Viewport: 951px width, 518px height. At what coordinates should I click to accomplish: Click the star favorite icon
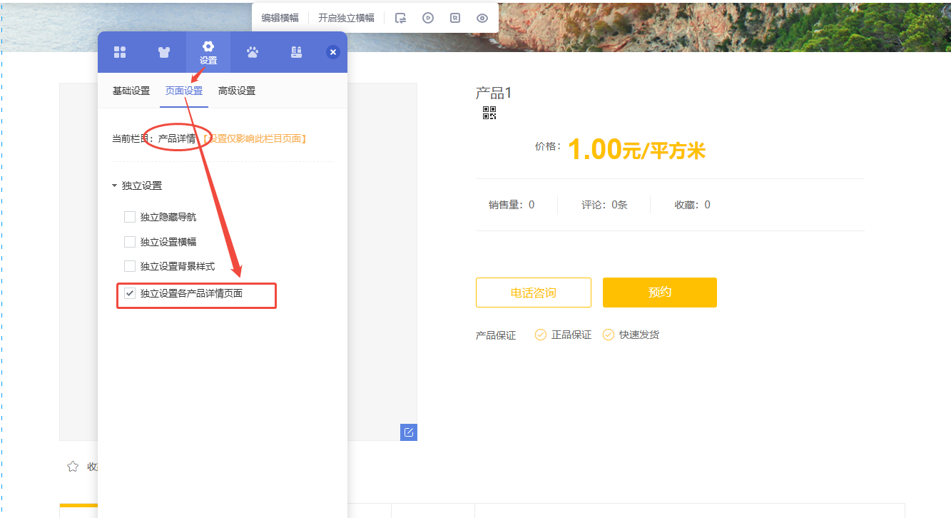(73, 467)
